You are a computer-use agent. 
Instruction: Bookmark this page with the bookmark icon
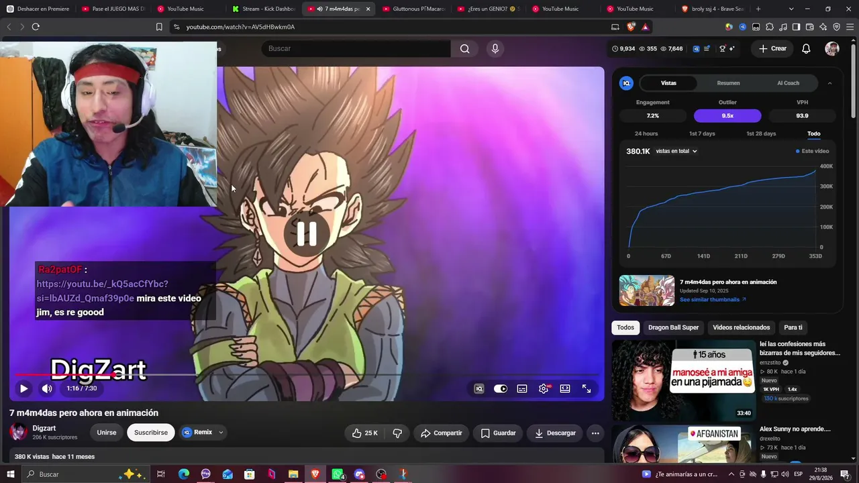159,27
